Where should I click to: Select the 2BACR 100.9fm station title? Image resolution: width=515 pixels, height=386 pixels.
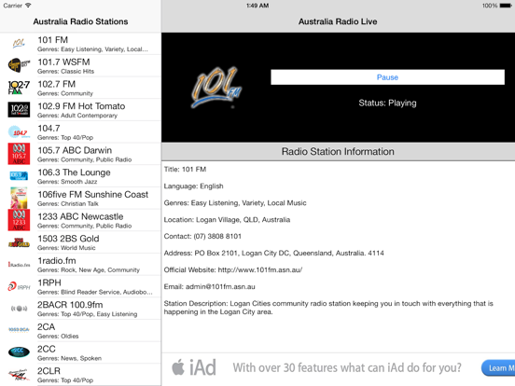coord(70,305)
